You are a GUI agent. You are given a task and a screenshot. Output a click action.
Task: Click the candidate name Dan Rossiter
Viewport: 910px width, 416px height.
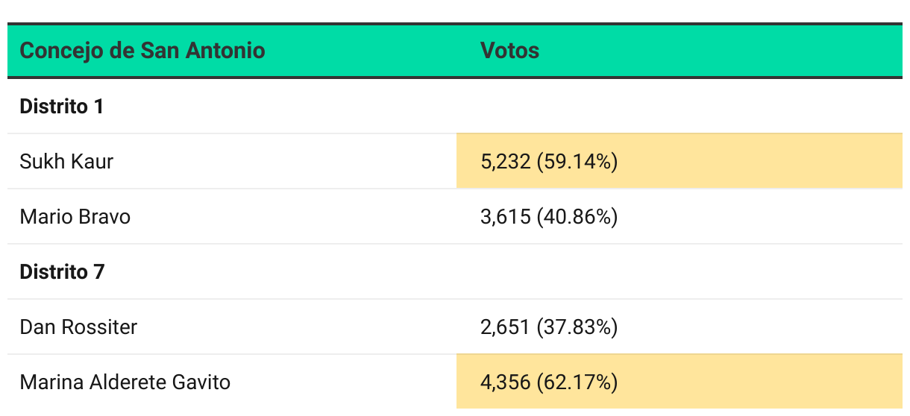[x=78, y=327]
